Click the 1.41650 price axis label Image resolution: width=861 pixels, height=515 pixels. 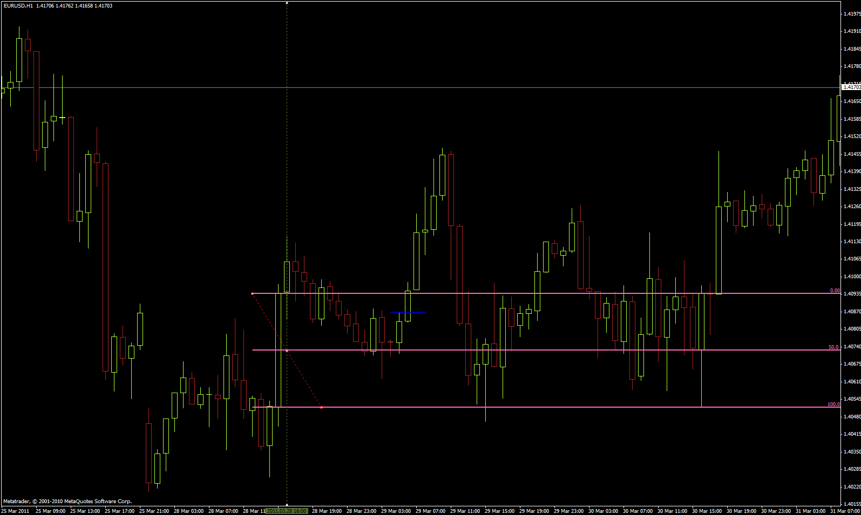852,101
